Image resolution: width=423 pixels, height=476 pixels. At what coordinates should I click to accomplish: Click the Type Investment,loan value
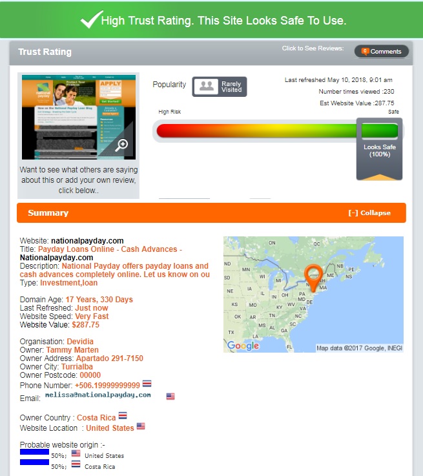click(69, 283)
